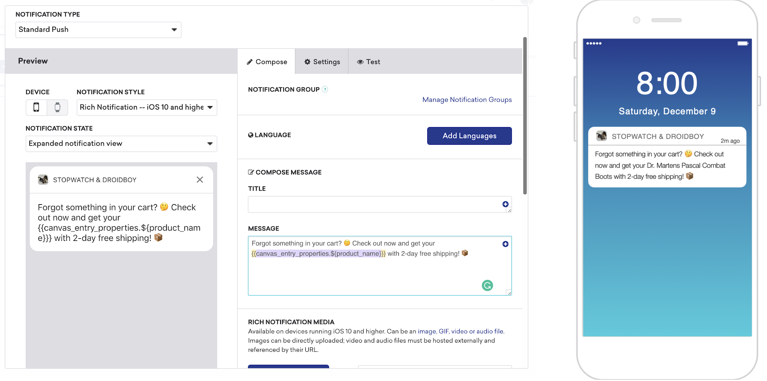Close the STOPWATCH & DROIDBOY notification preview
This screenshot has width=767, height=381.
(200, 180)
